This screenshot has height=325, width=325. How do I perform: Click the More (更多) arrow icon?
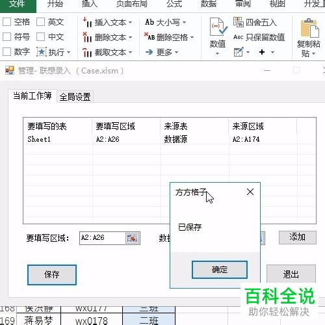tap(149, 52)
